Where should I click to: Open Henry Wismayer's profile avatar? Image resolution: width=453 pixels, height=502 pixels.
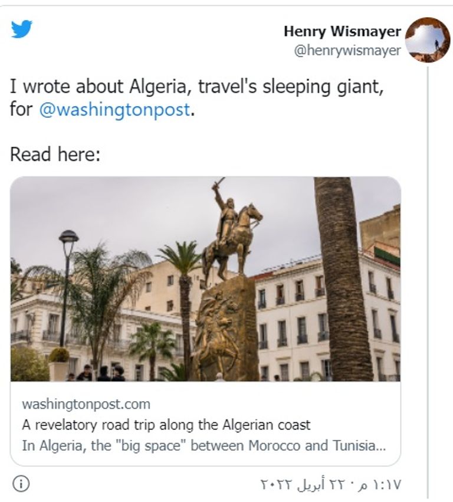click(428, 40)
